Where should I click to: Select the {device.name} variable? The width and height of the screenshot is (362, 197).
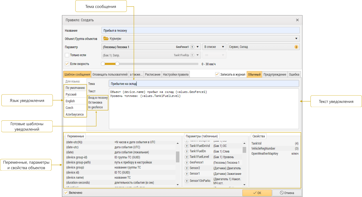120,178
